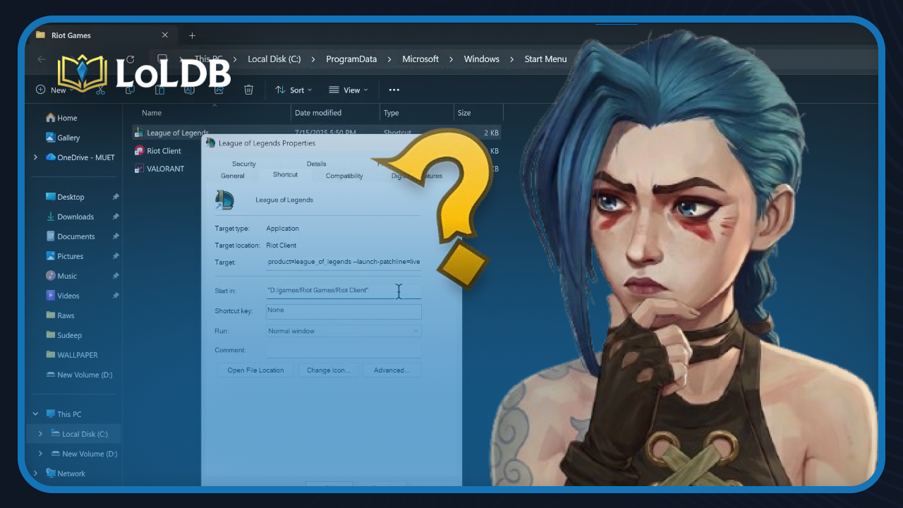Viewport: 903px width, 508px height.
Task: Rename the selected item via the Rename icon
Action: pos(189,90)
